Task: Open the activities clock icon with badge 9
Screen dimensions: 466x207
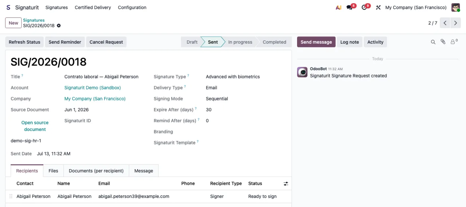Action: click(x=364, y=7)
